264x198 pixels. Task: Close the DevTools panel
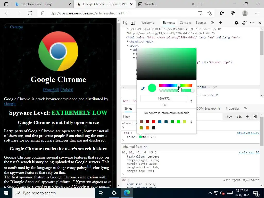pyautogui.click(x=260, y=23)
